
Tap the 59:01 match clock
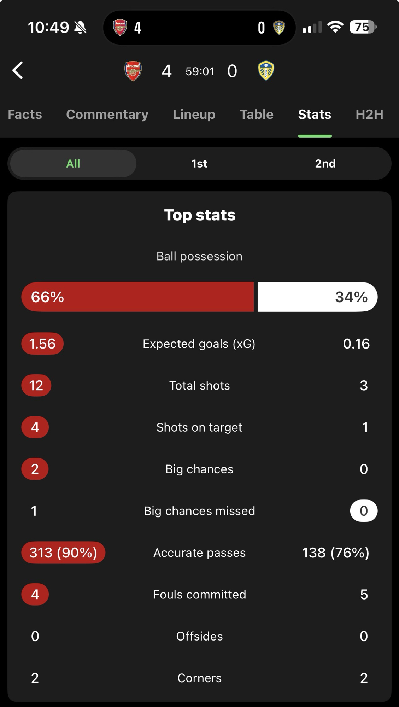[200, 71]
